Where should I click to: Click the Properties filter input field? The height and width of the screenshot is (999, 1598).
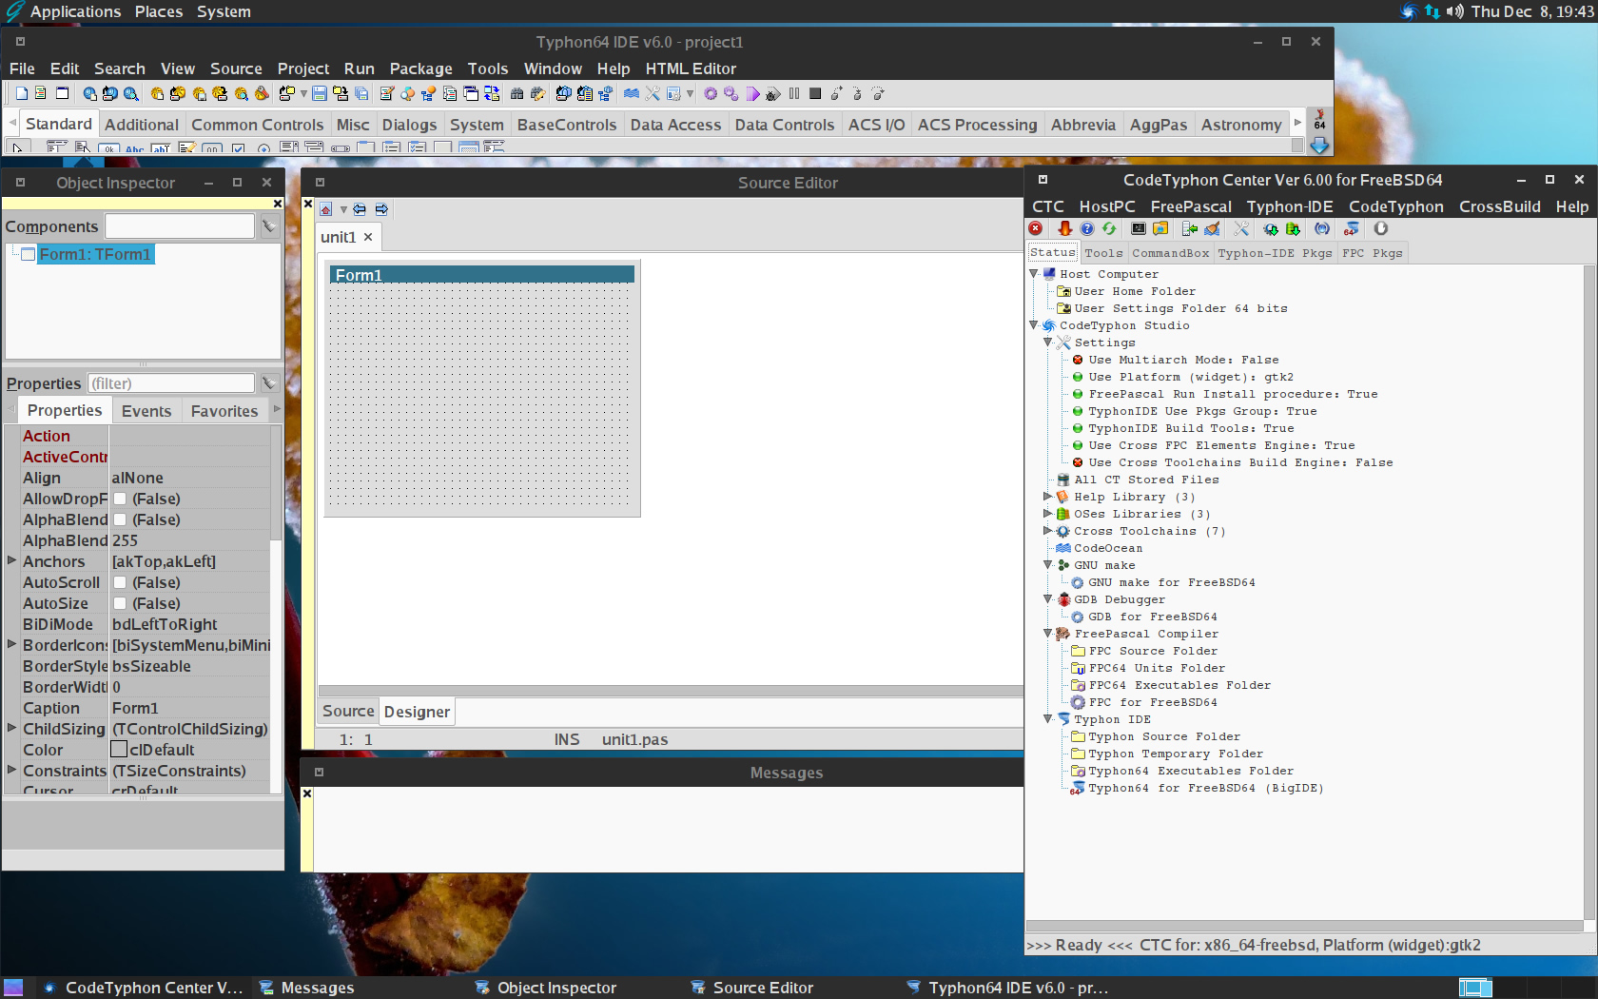171,383
